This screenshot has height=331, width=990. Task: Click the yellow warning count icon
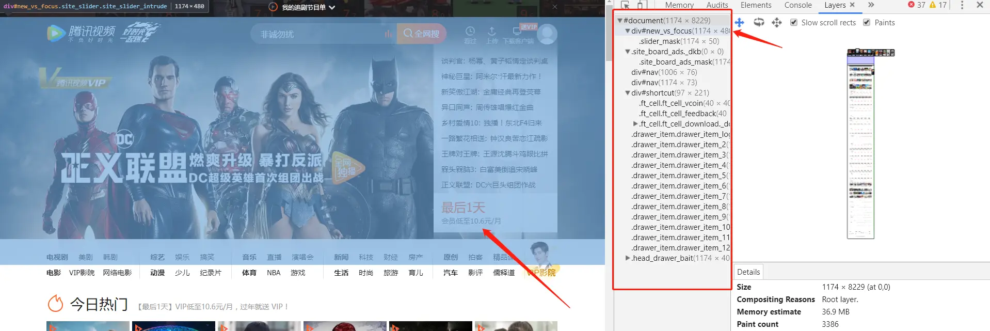[933, 5]
